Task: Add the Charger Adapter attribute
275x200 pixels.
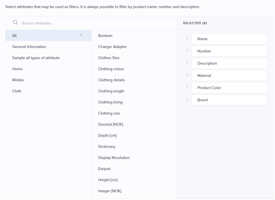Action: pyautogui.click(x=112, y=47)
